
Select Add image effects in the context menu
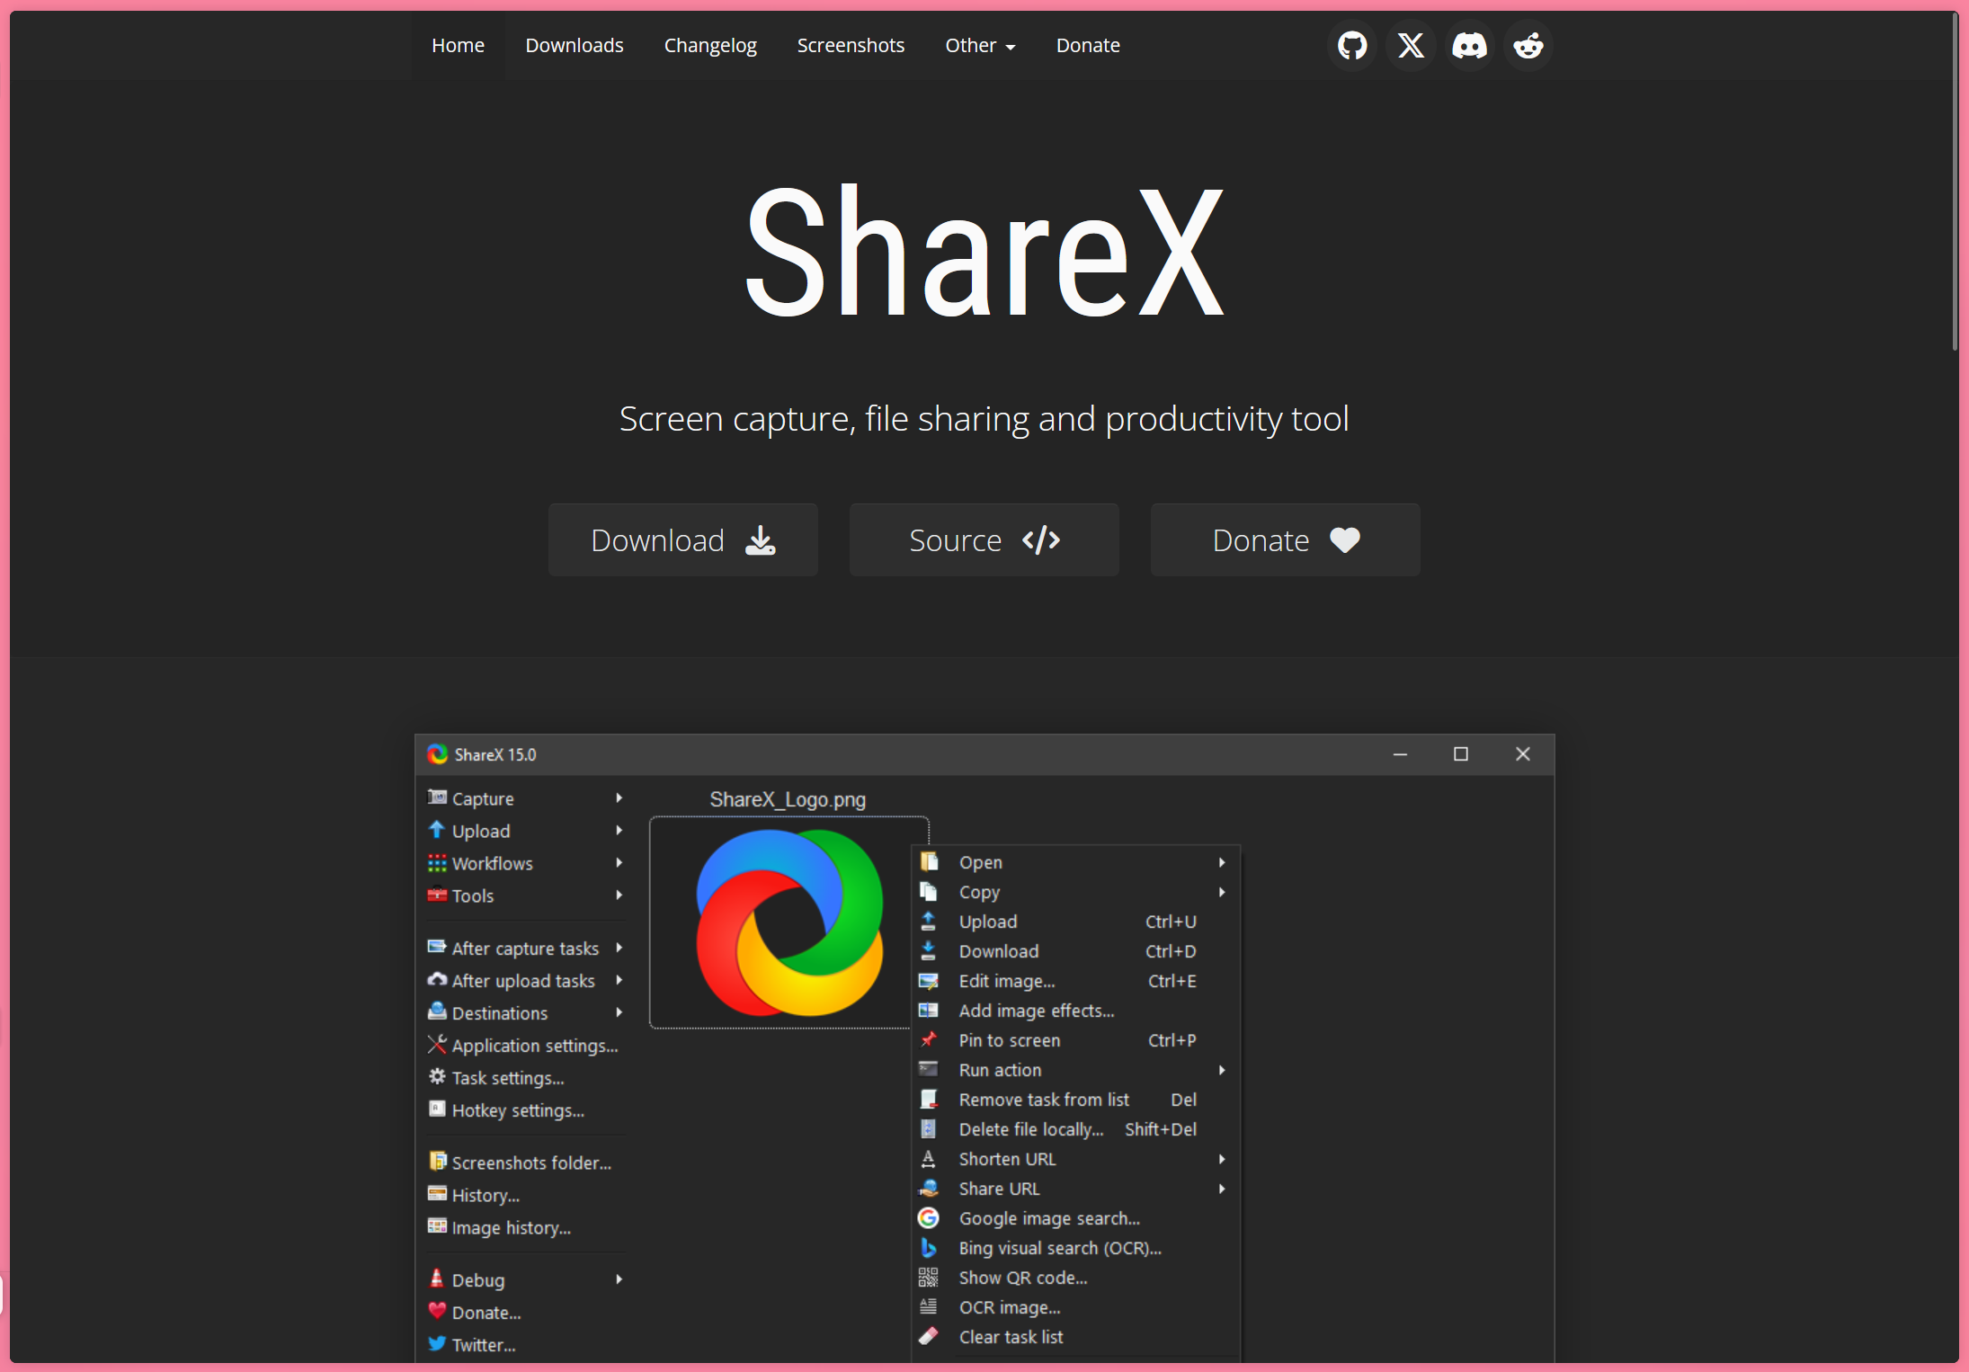[x=1076, y=1011]
